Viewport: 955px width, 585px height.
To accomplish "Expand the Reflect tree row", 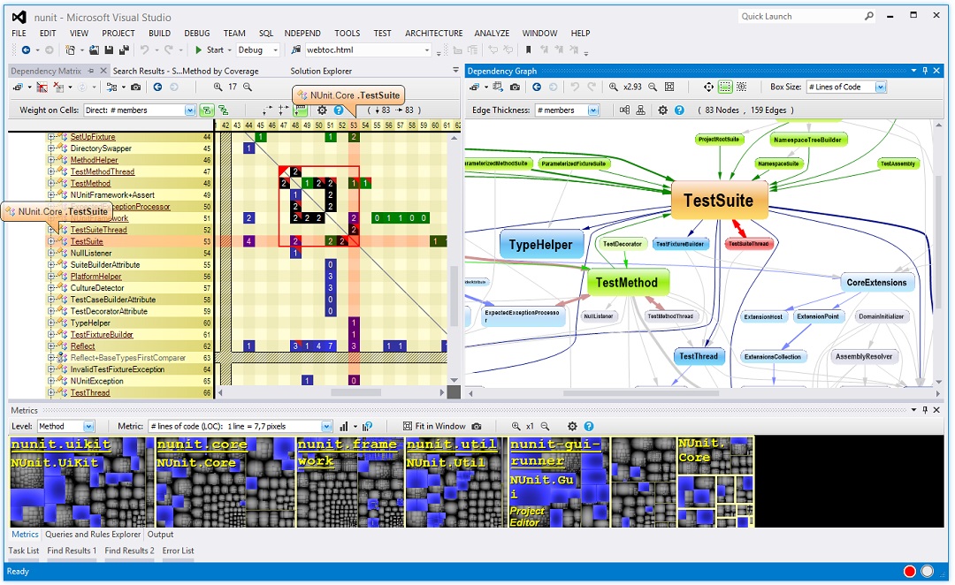I will tap(51, 346).
